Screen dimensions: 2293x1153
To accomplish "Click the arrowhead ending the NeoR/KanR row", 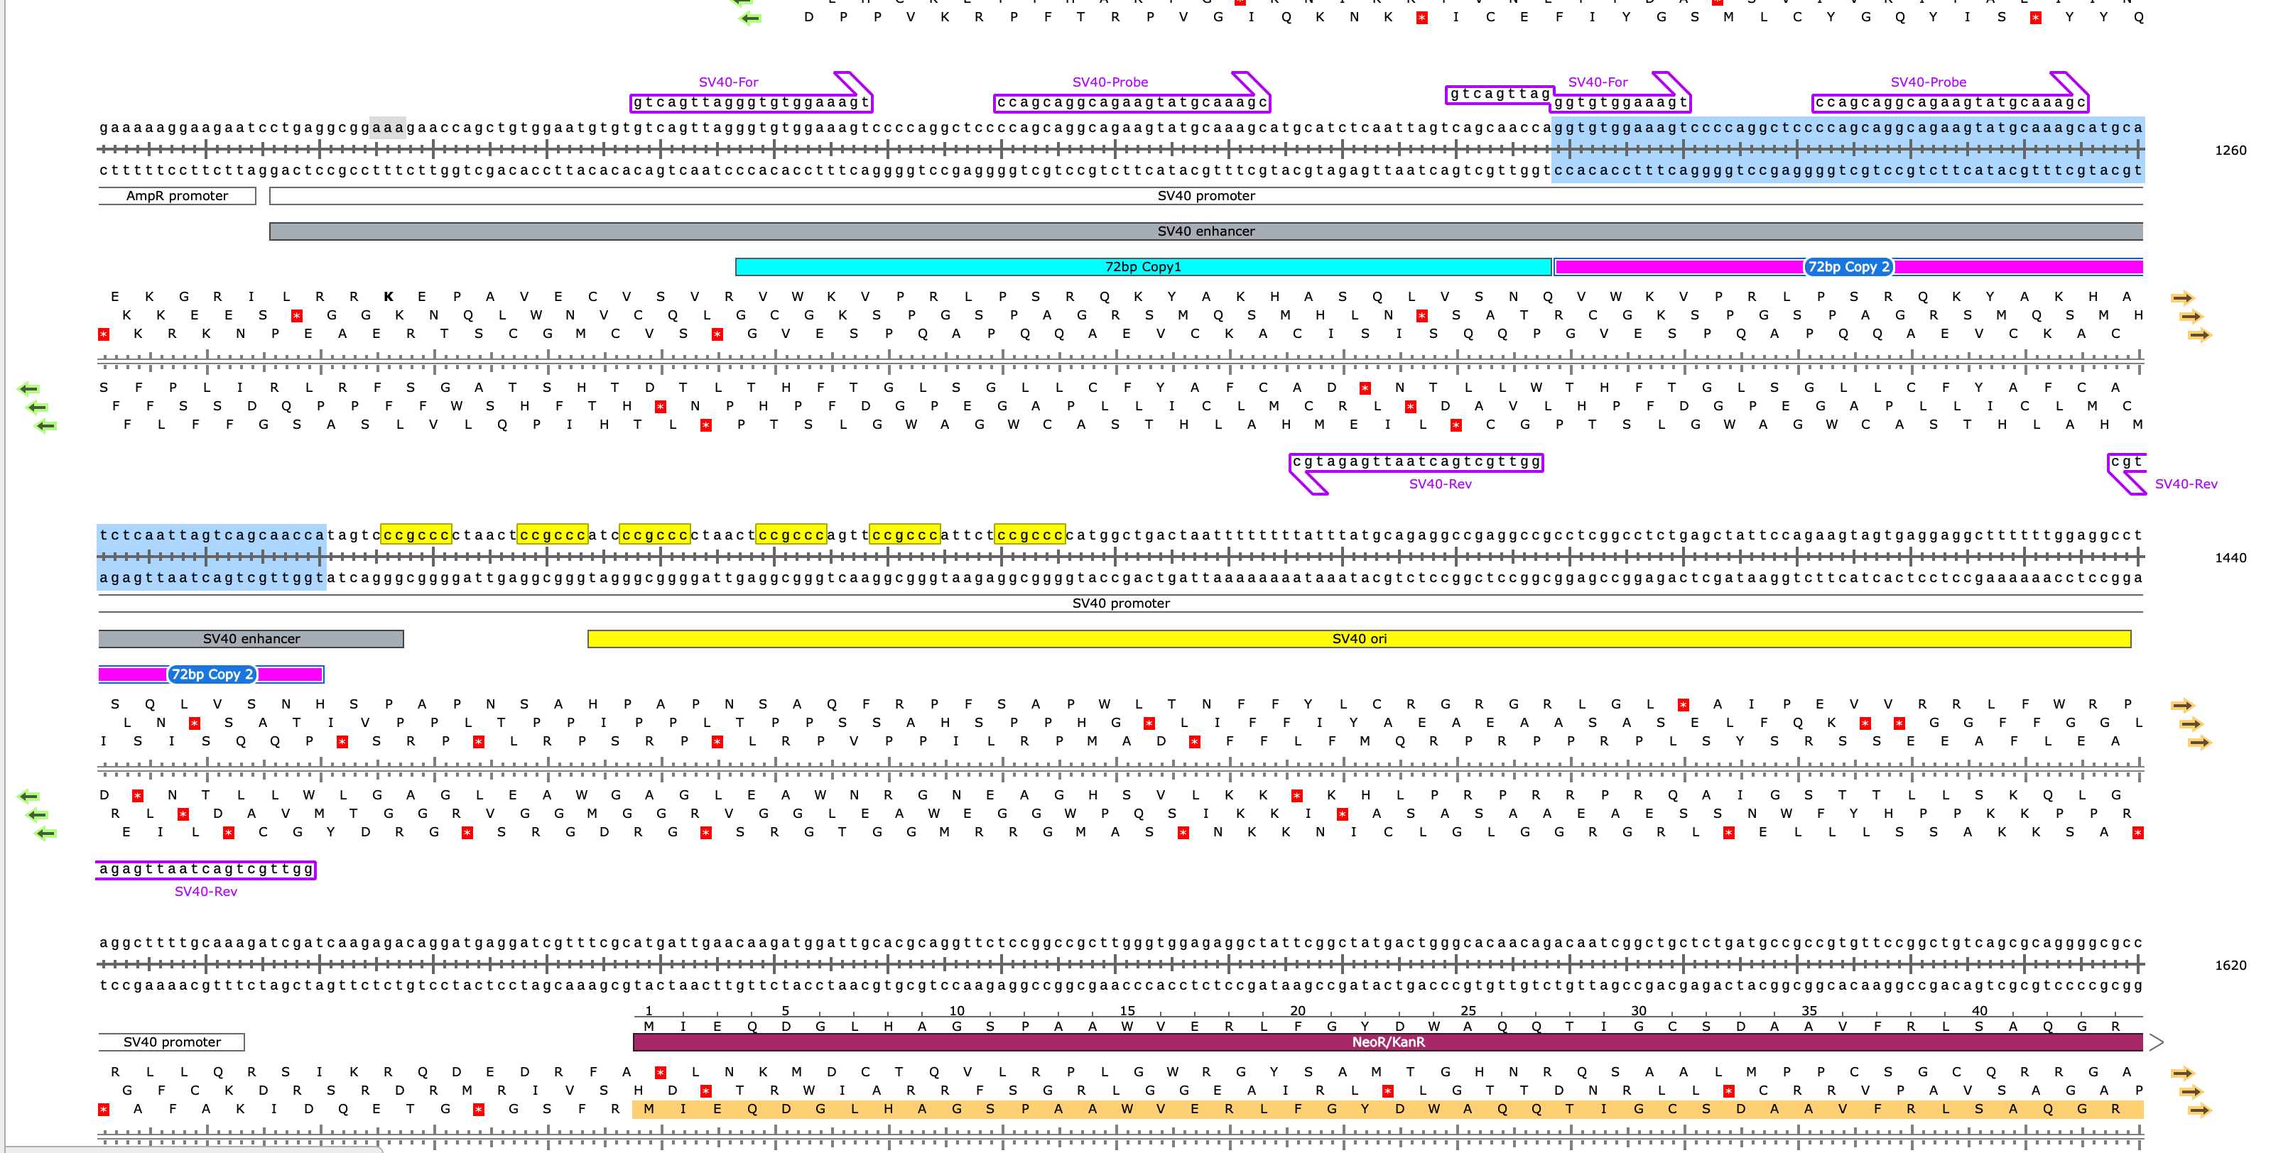I will pyautogui.click(x=2156, y=1042).
